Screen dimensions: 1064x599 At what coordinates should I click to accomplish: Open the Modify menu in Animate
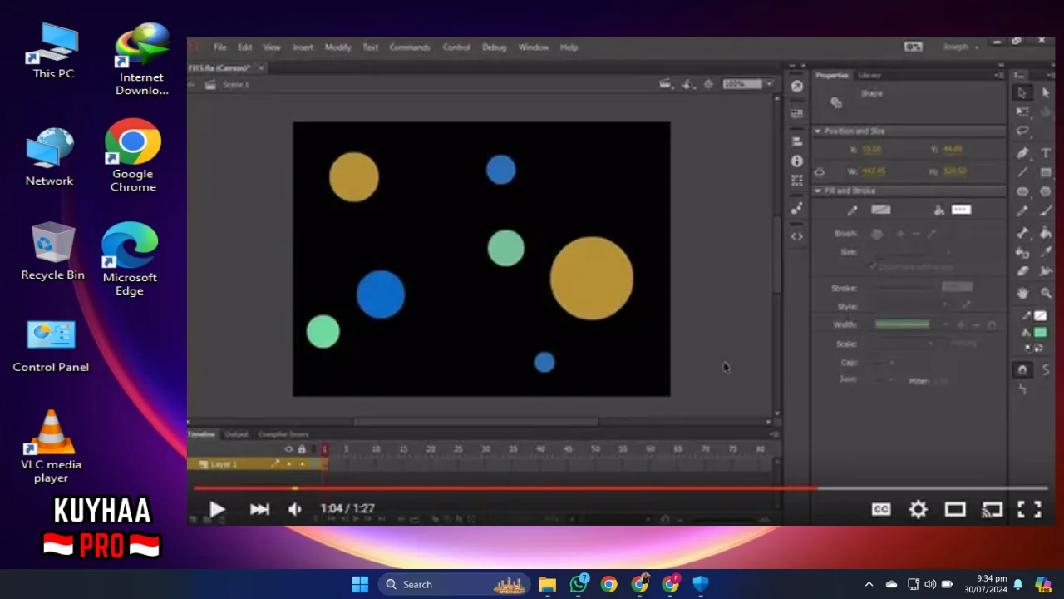[x=337, y=47]
